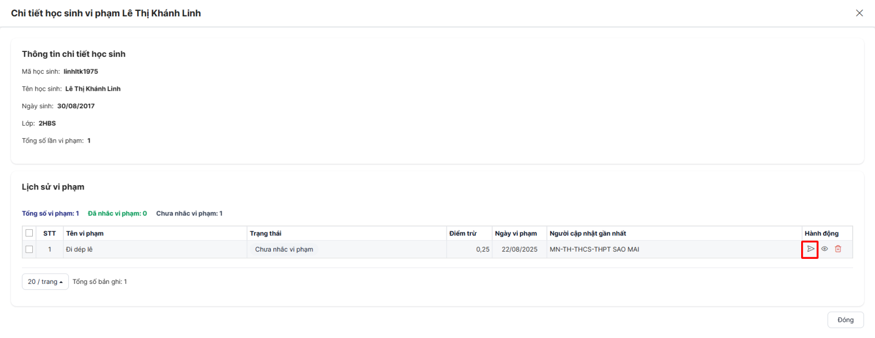View details of the Đi dép lê violation
This screenshot has height=338, width=875.
[824, 249]
